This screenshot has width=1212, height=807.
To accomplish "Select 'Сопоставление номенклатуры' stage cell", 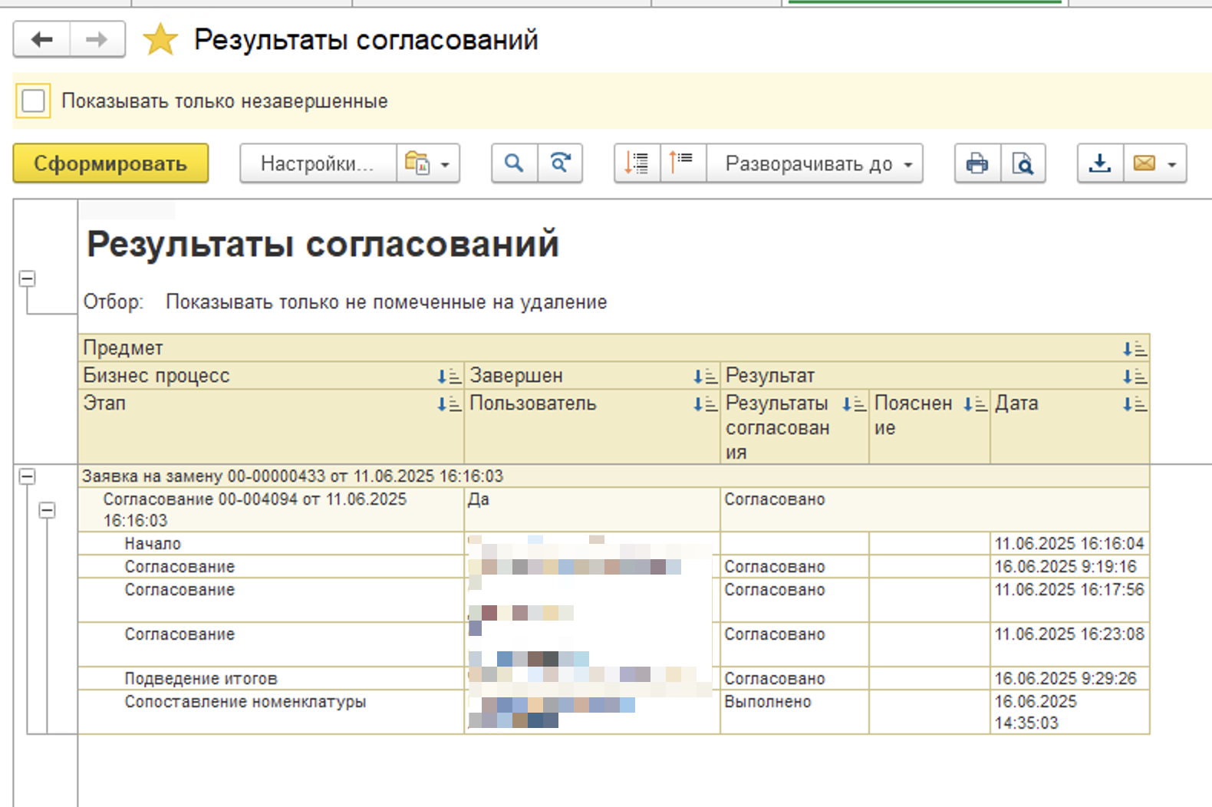I will [271, 712].
